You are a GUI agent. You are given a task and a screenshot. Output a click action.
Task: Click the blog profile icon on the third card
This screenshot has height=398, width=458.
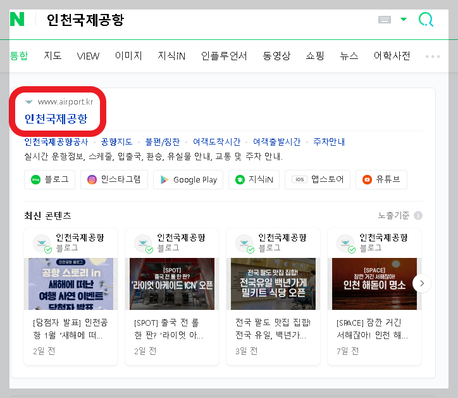(244, 243)
